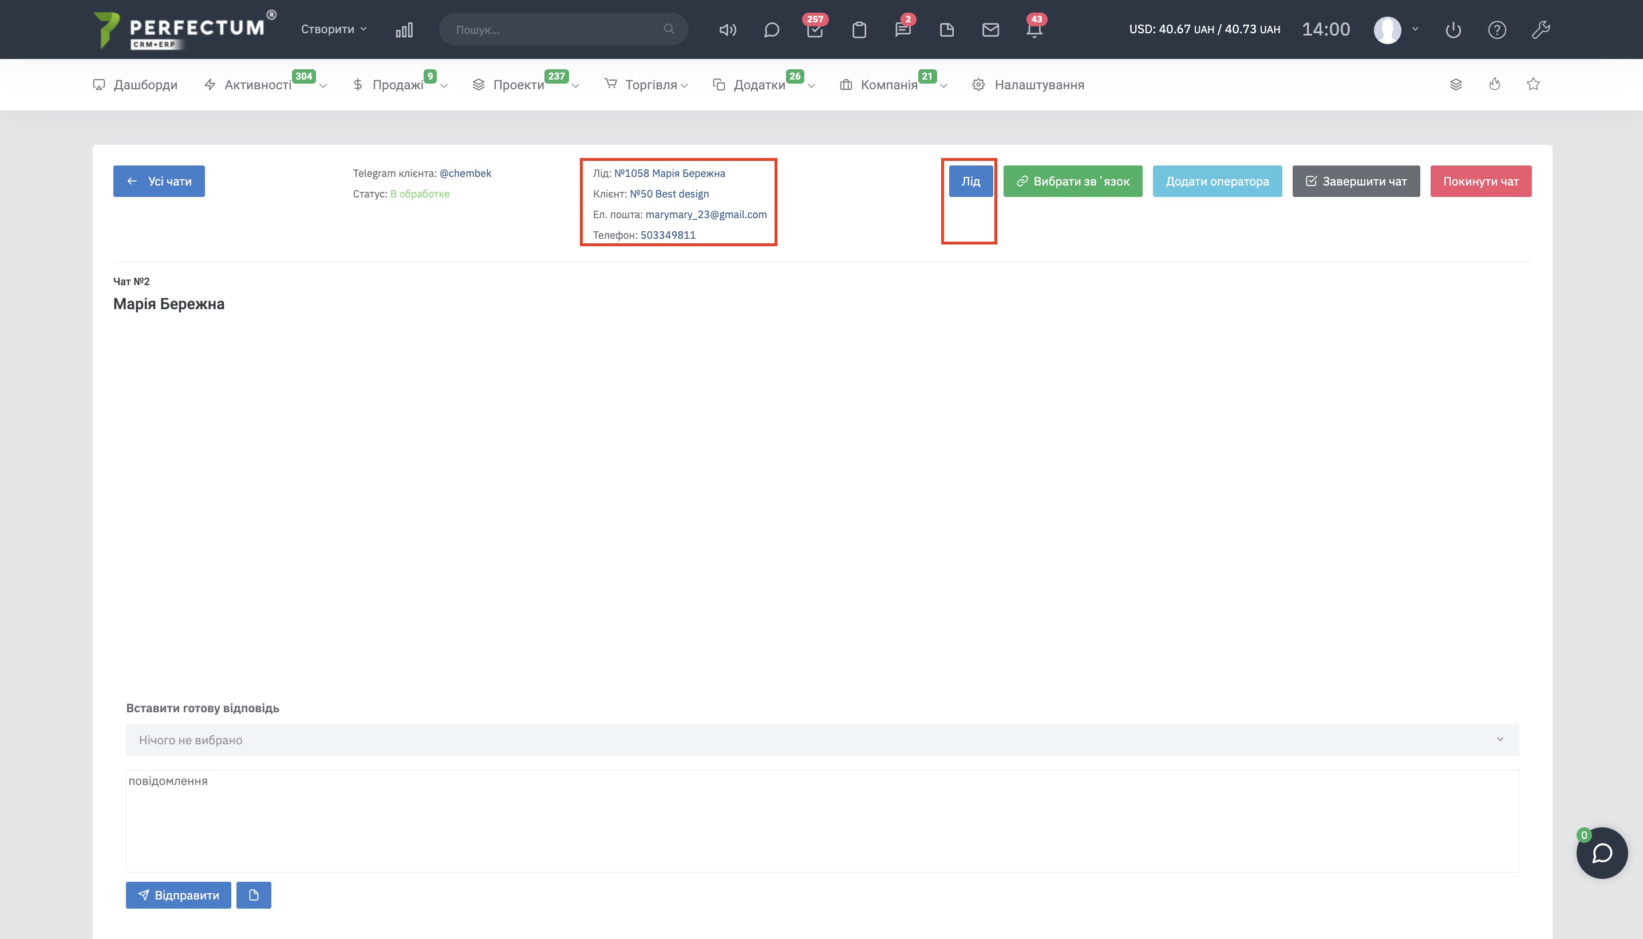Click into the повідомлення message textarea
Viewport: 1643px width, 939px height.
tap(822, 821)
